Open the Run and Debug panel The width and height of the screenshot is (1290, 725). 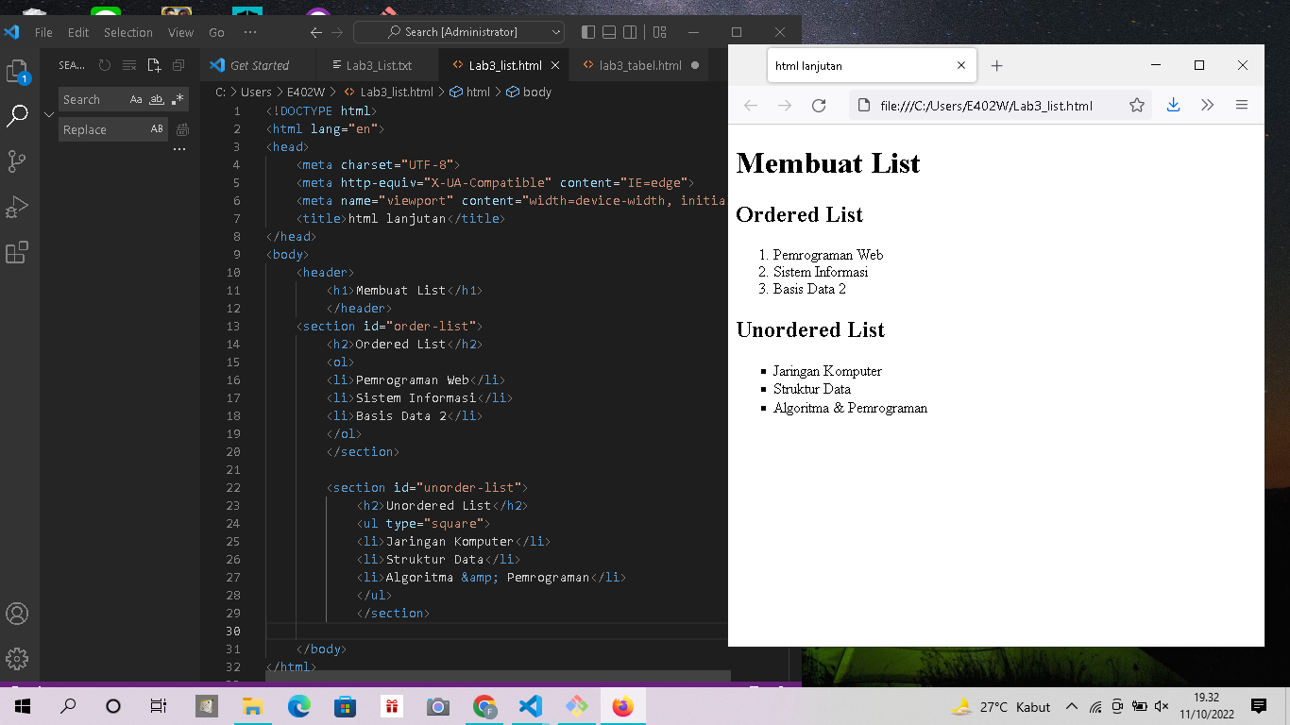point(17,206)
